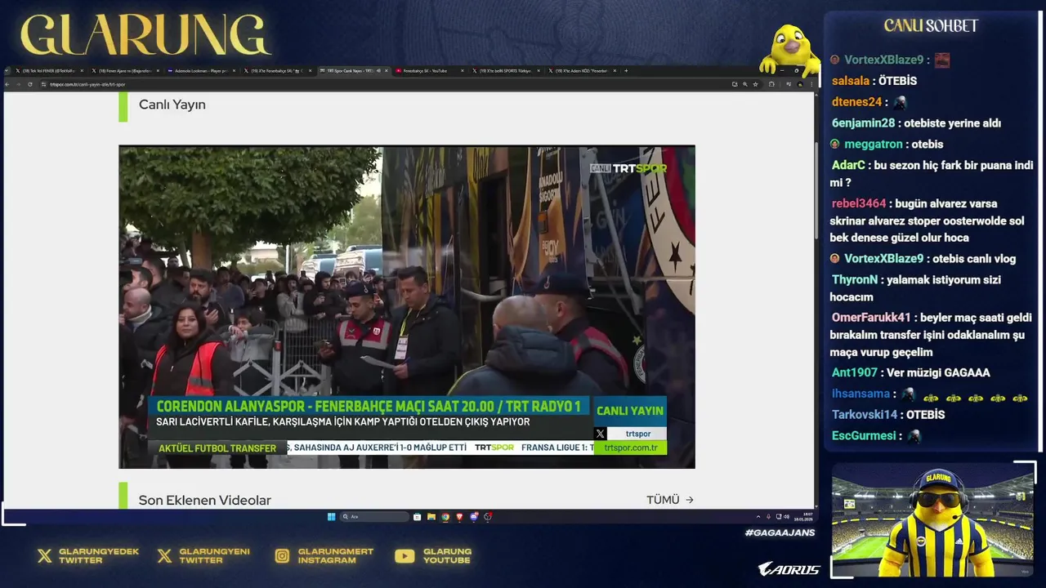Viewport: 1046px width, 588px height.
Task: Switch to the 'X'te beIN SPORTS Türkiye' tab
Action: coord(504,71)
